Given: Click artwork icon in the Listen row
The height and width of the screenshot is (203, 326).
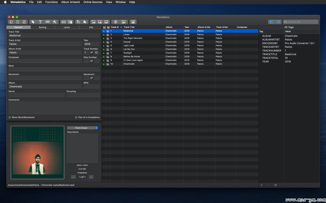Looking at the screenshot, I should coord(108,35).
